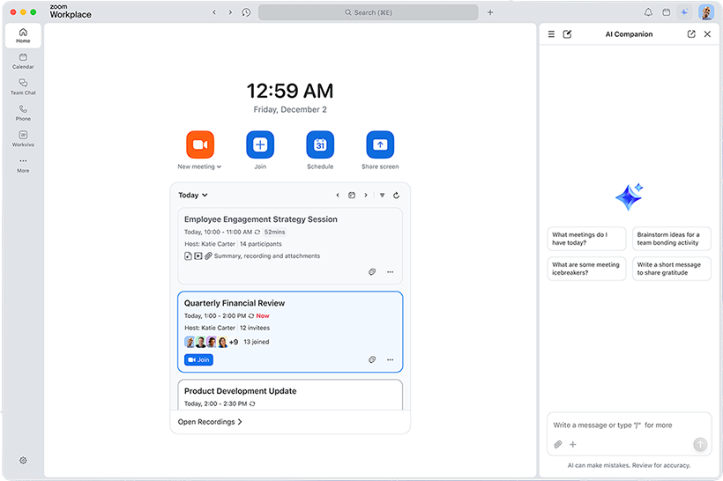Open more options for Quarterly Financial Review
This screenshot has width=723, height=481.
390,359
